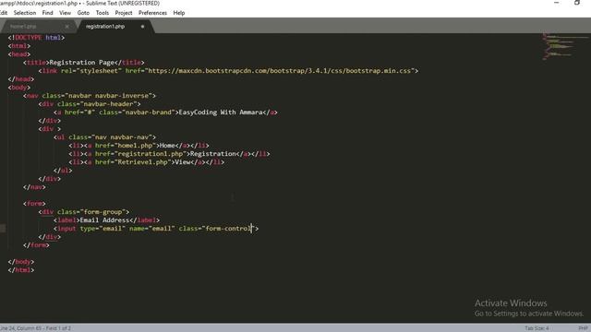The width and height of the screenshot is (591, 332).
Task: Change PHP syntax in status bar
Action: click(x=583, y=328)
